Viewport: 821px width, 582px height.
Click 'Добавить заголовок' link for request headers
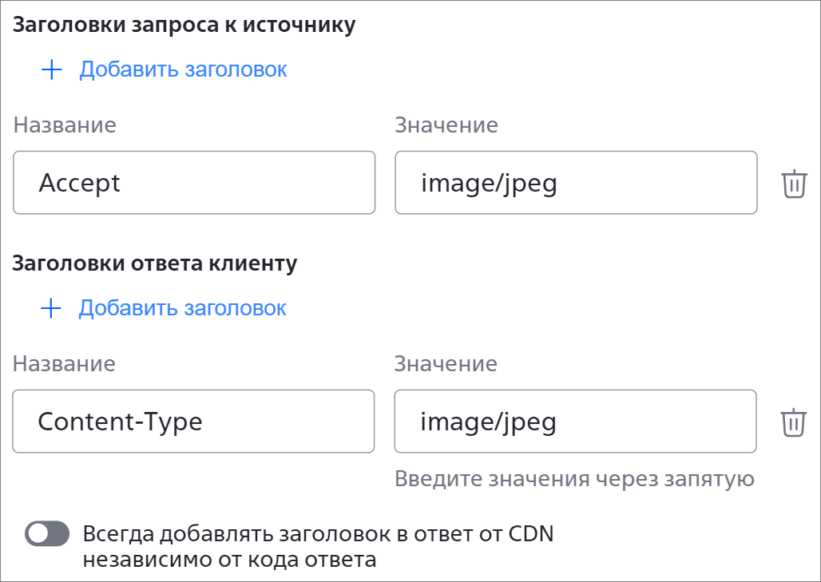183,69
